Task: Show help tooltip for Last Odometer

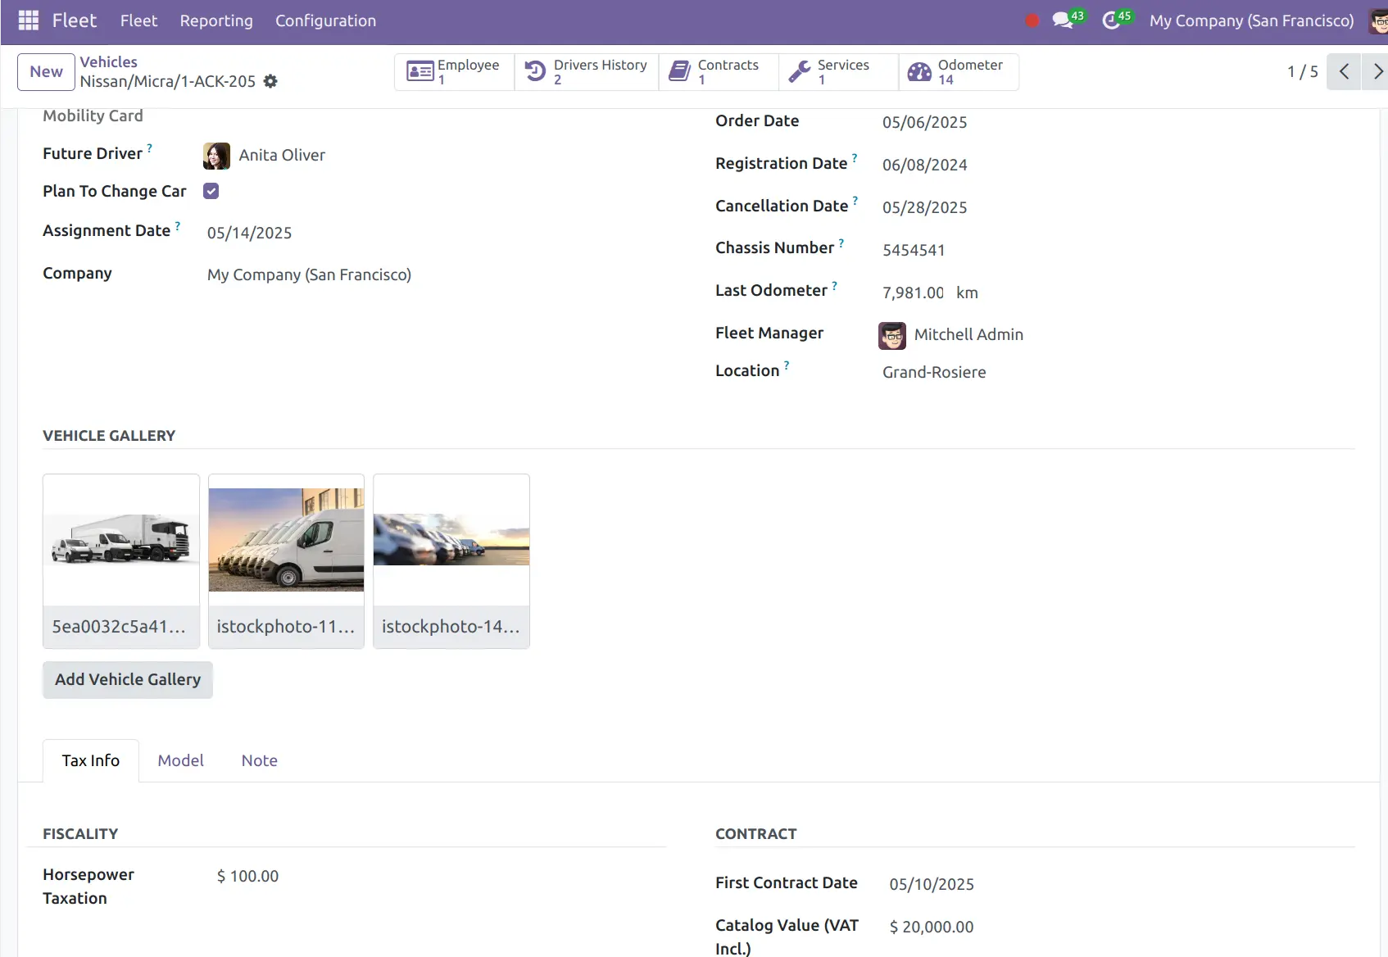Action: pos(835,285)
